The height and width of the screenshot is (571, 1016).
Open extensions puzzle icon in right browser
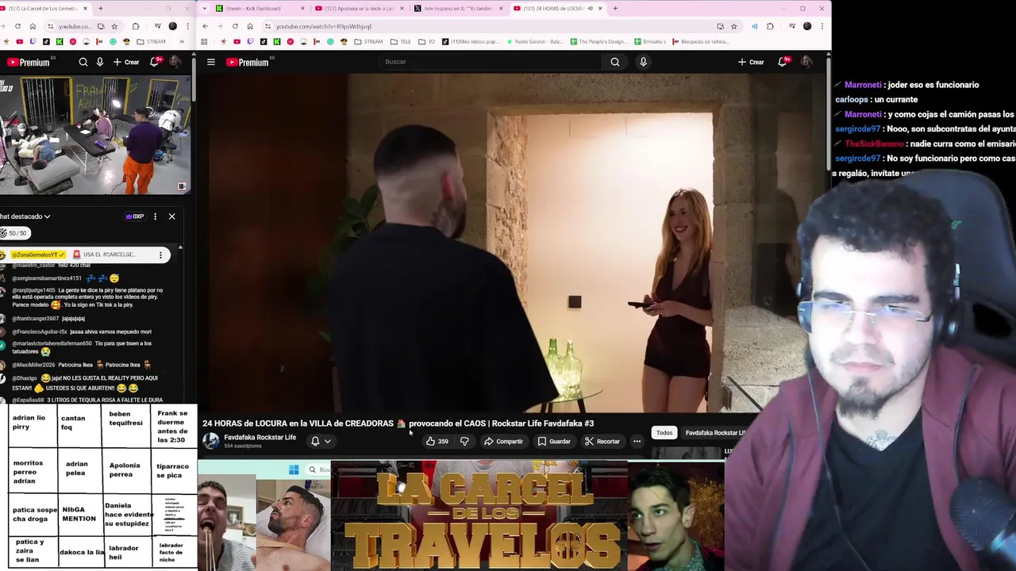click(x=770, y=26)
